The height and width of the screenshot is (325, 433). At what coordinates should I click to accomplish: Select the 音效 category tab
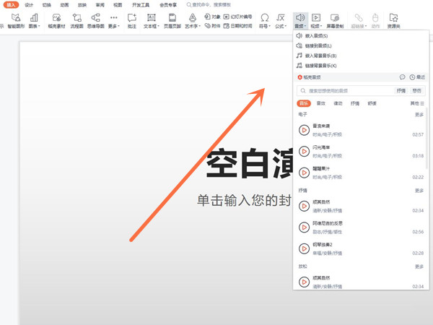coord(321,104)
